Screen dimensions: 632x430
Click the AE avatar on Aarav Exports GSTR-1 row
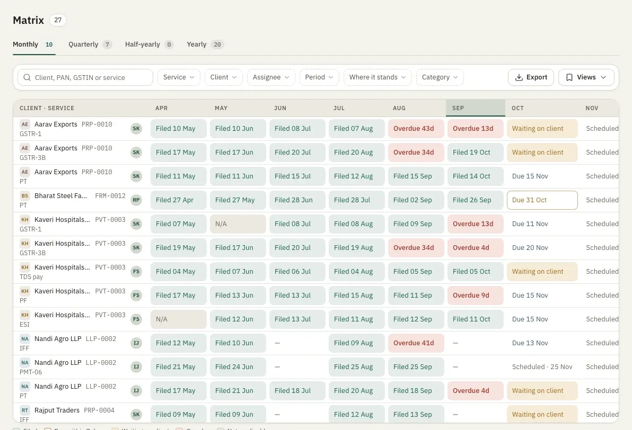point(25,124)
